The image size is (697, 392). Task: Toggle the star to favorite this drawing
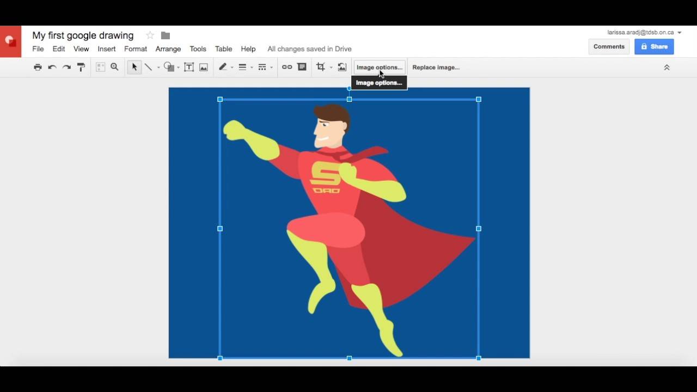[x=150, y=35]
